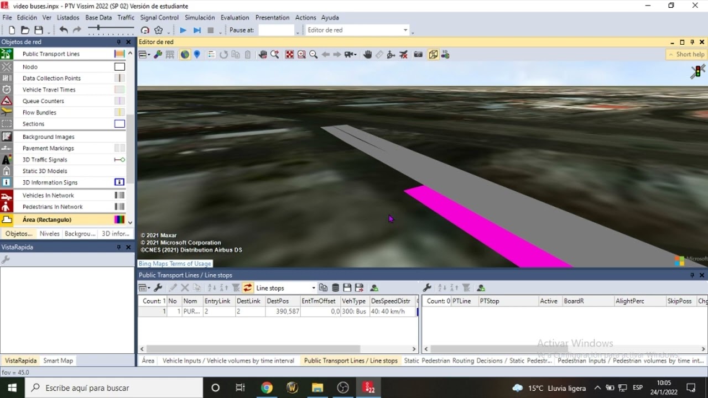Toggle Queue Counters display swatch
Screen dimensions: 708x398
point(119,101)
